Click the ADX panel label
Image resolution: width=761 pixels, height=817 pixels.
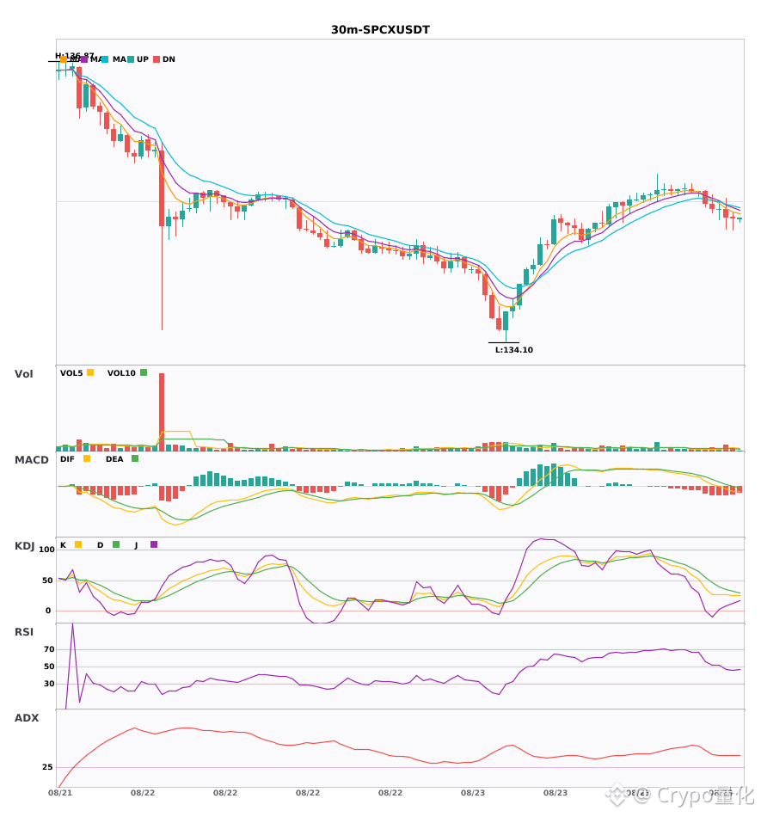point(27,718)
